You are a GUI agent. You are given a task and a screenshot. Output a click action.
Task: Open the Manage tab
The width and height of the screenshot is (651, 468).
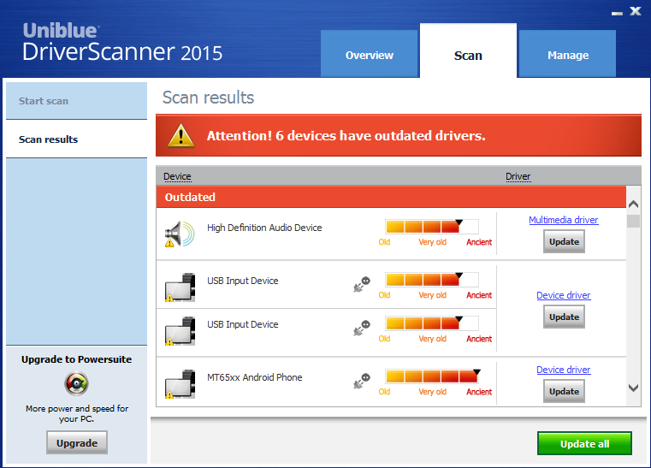[567, 54]
